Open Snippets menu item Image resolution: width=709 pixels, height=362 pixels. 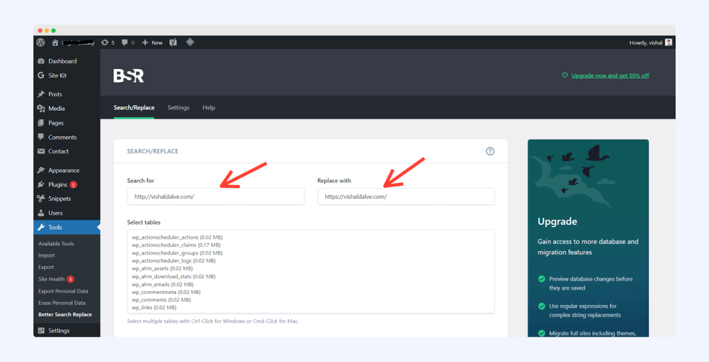click(59, 199)
